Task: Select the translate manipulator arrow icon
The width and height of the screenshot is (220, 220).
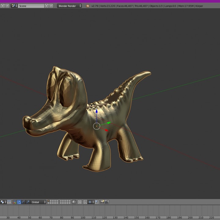Action: 19,202
